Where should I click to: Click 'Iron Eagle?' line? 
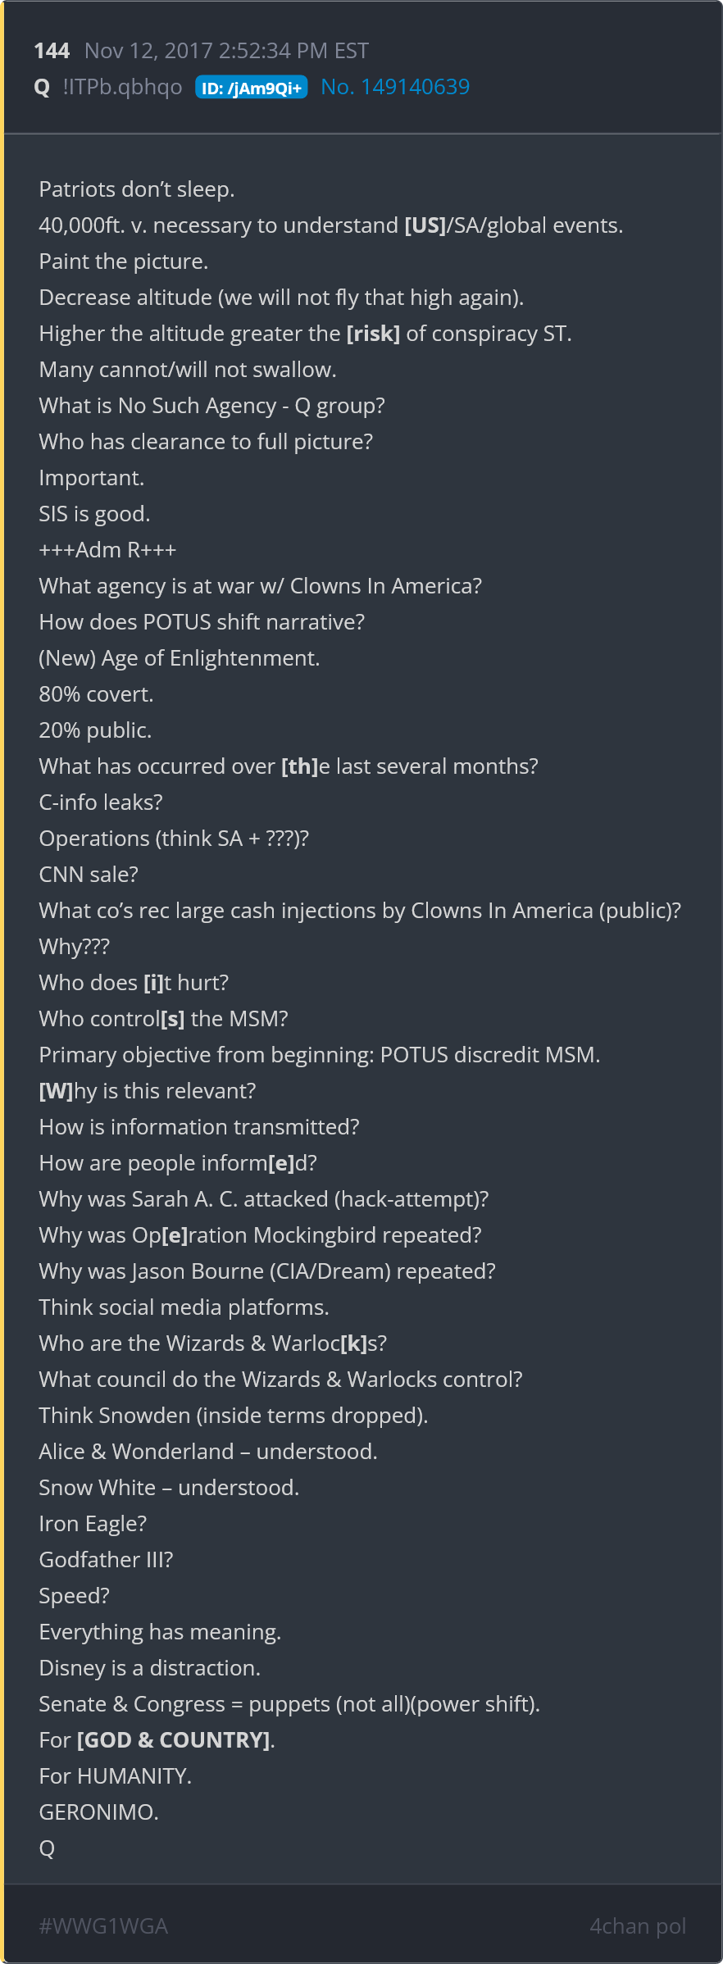[x=93, y=1524]
